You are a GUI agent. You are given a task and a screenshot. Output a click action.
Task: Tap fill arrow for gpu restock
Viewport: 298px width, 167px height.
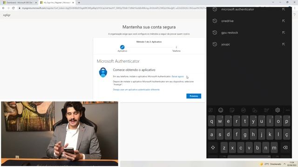pyautogui.click(x=284, y=32)
